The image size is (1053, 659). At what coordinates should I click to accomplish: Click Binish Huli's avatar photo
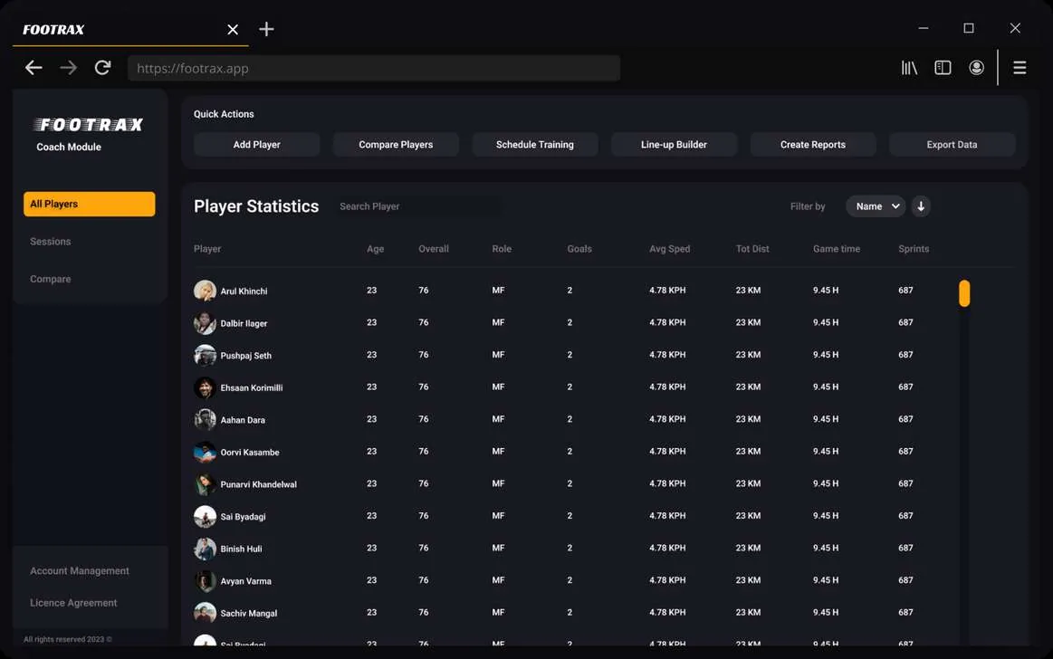pyautogui.click(x=205, y=549)
